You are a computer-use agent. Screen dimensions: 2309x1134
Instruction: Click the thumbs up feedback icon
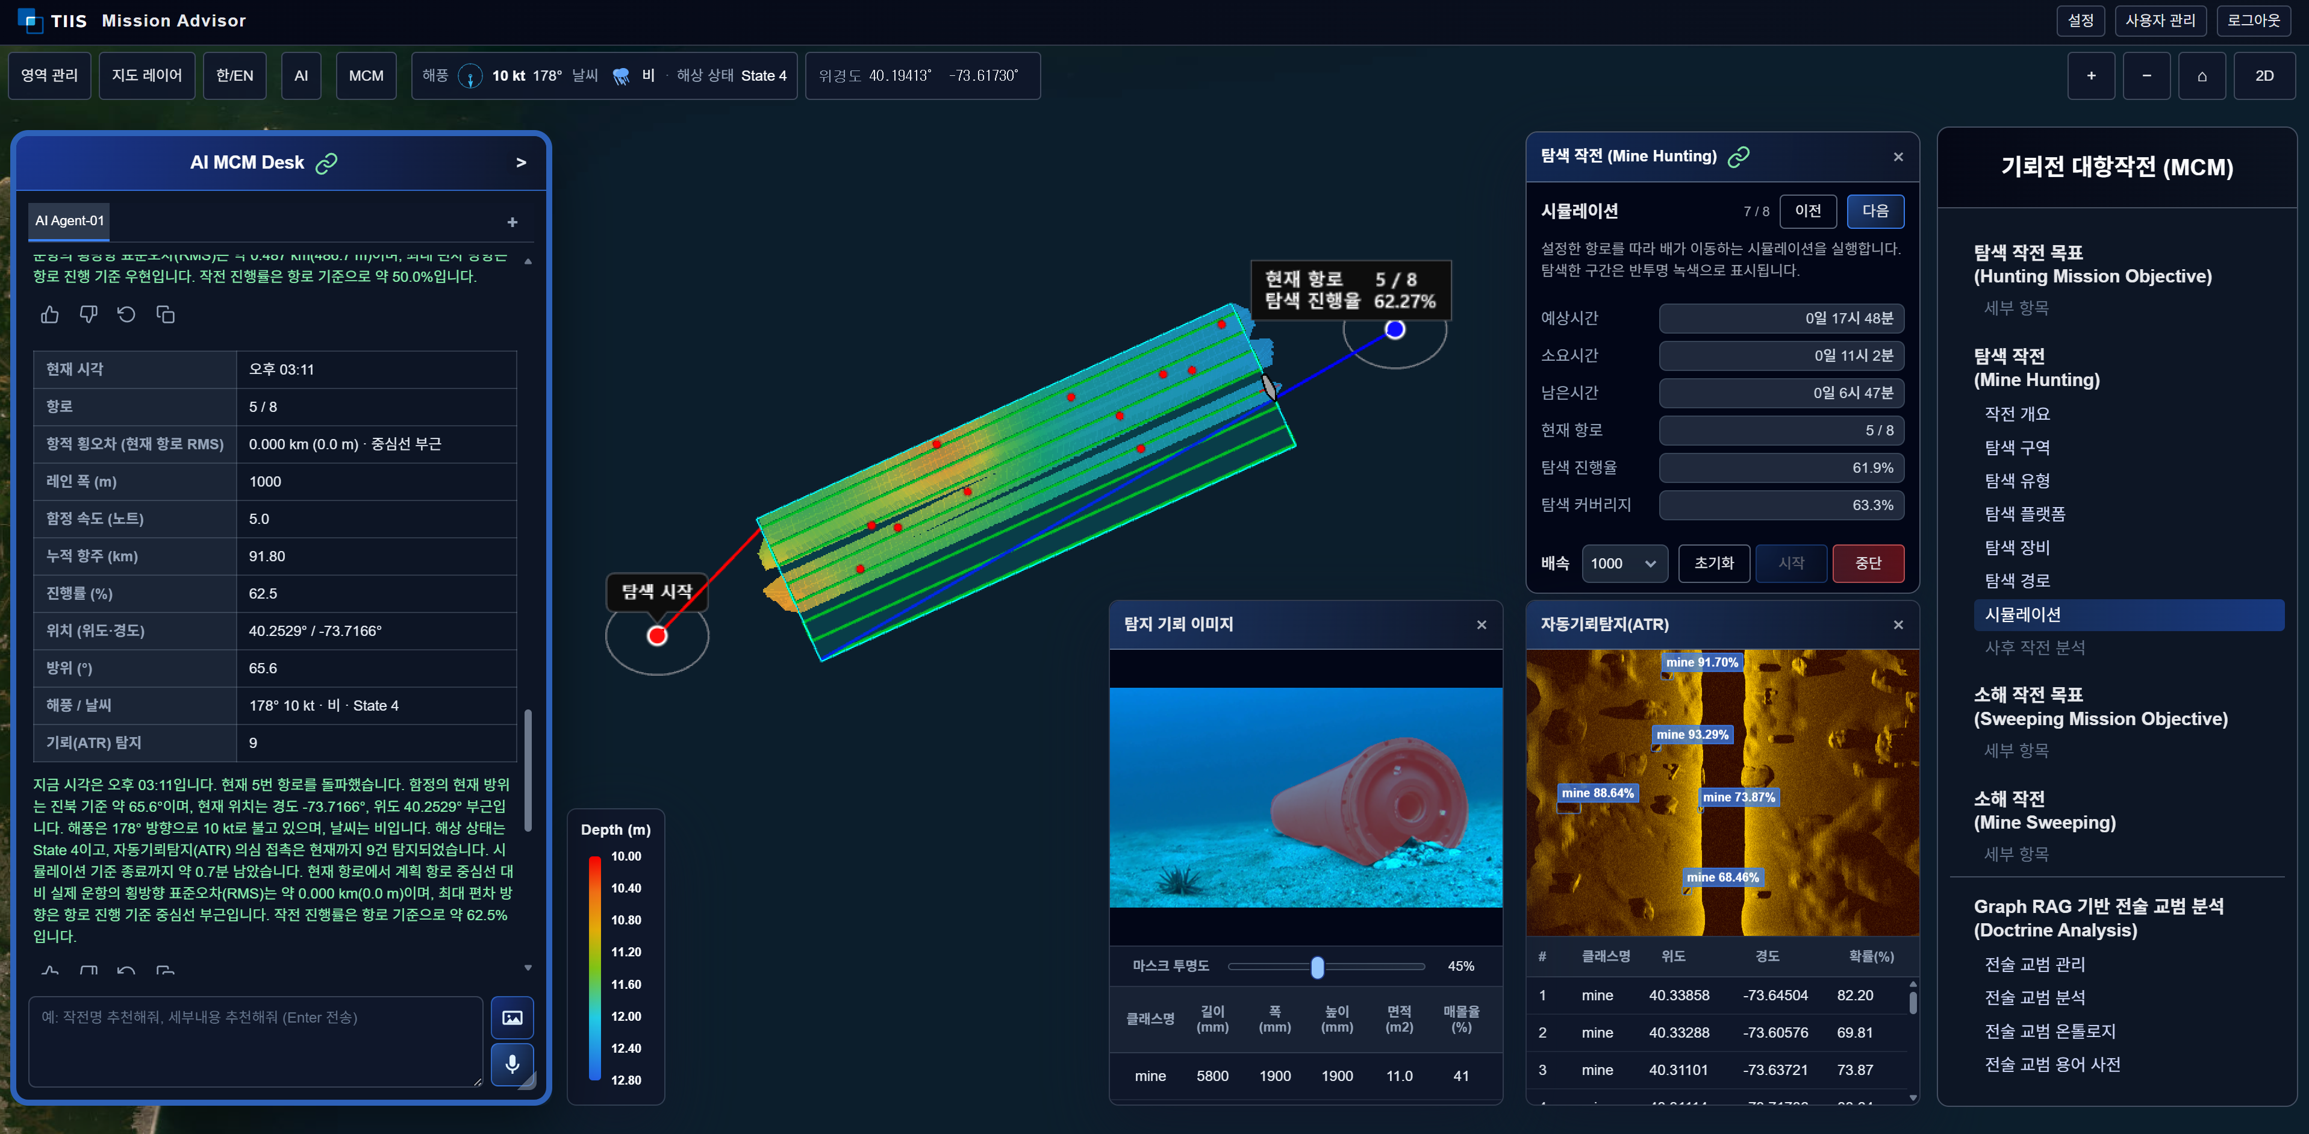coord(50,314)
